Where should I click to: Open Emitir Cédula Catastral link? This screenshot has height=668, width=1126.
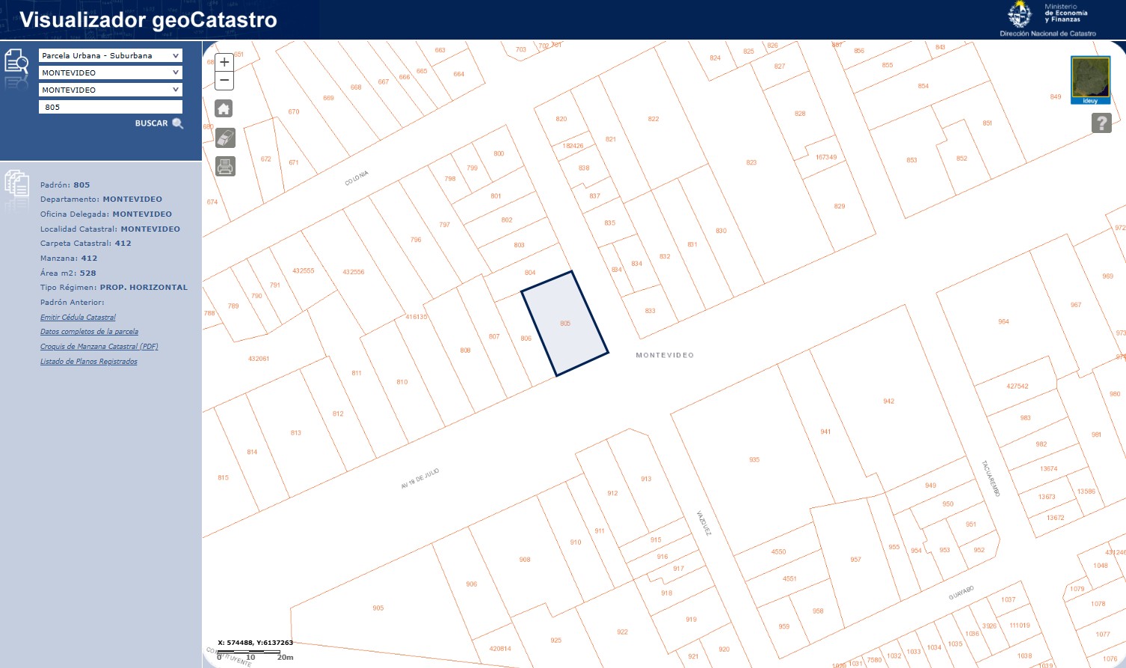point(78,318)
